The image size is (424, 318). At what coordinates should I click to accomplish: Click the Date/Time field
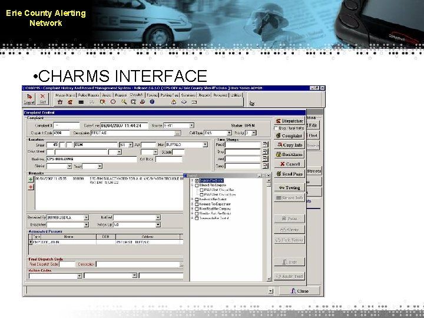point(124,125)
